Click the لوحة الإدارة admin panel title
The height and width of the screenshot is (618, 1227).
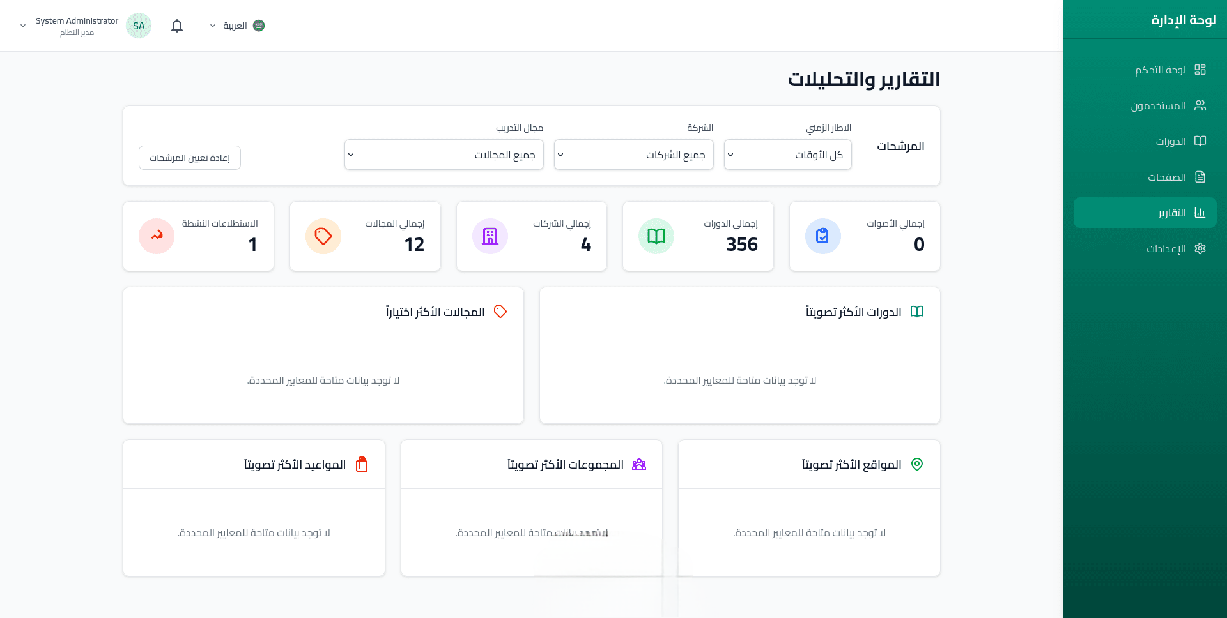click(1184, 20)
